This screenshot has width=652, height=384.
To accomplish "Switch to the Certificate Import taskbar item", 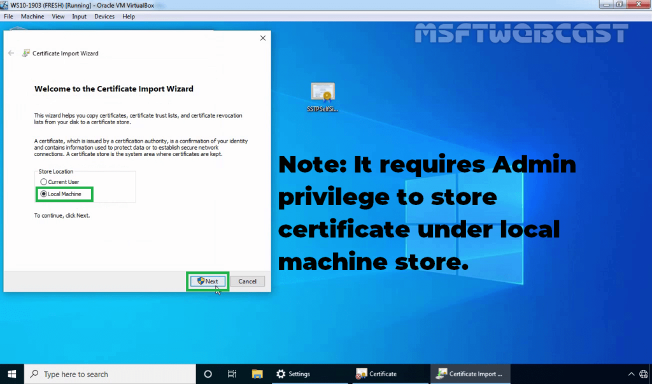I will point(471,374).
